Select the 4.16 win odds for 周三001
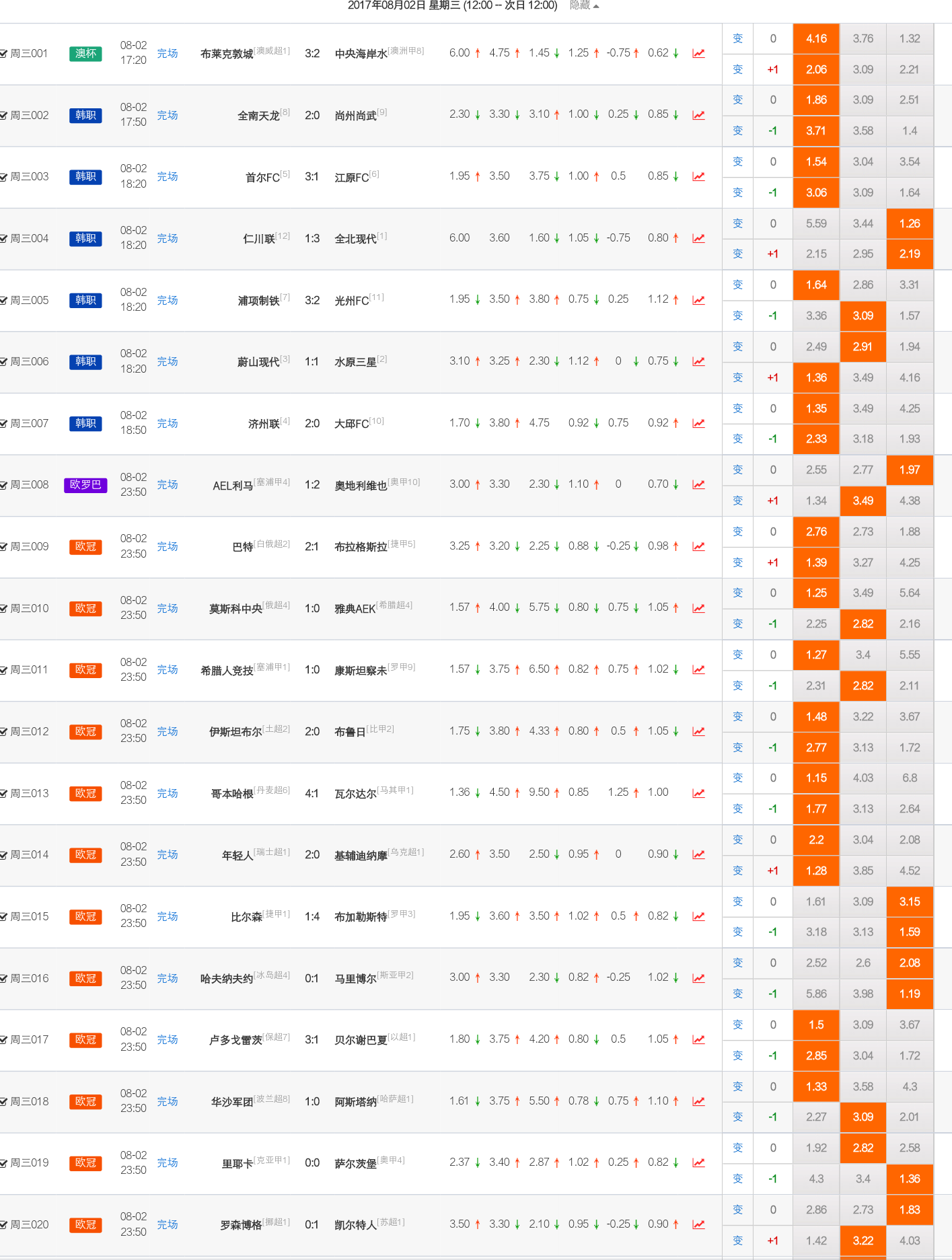This screenshot has height=1260, width=952. tap(816, 38)
